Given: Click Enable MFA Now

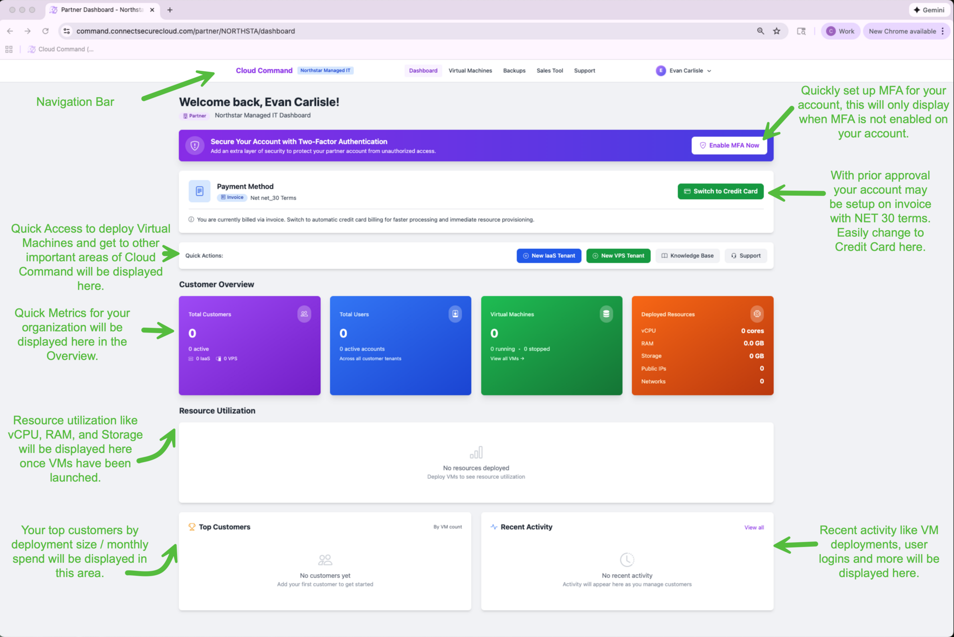Looking at the screenshot, I should (729, 145).
